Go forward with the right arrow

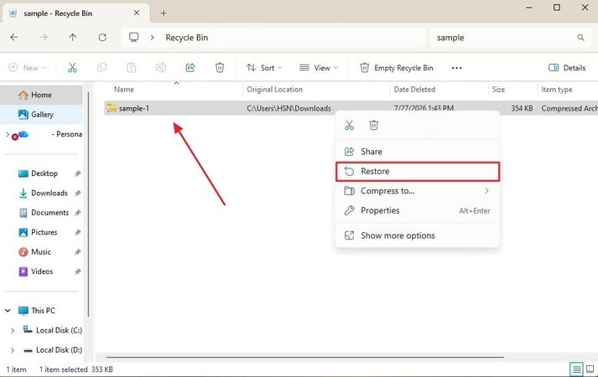(x=44, y=38)
